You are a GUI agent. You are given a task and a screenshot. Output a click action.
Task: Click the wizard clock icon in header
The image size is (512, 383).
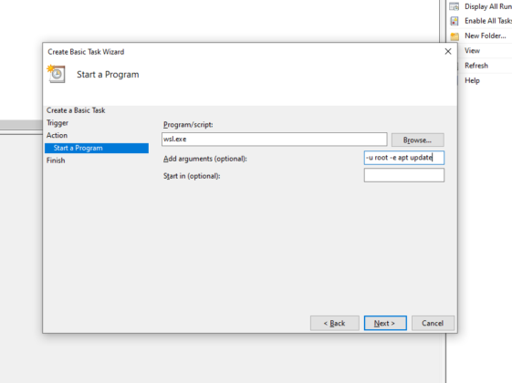click(57, 74)
